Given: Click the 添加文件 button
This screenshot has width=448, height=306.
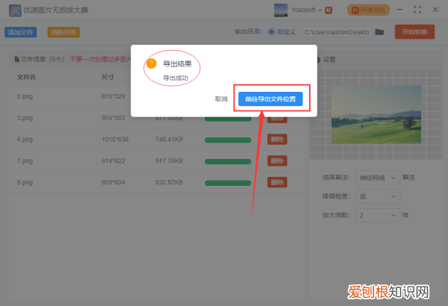Looking at the screenshot, I should (x=21, y=32).
